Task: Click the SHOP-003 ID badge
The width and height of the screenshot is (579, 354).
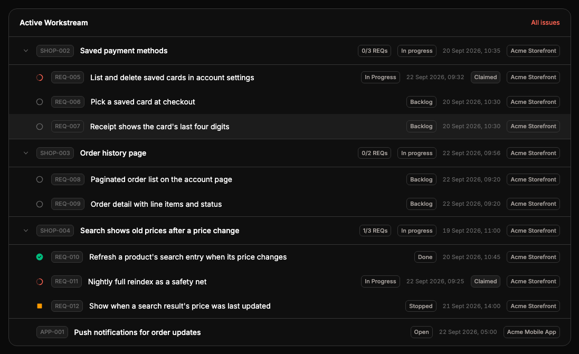Action: [55, 153]
